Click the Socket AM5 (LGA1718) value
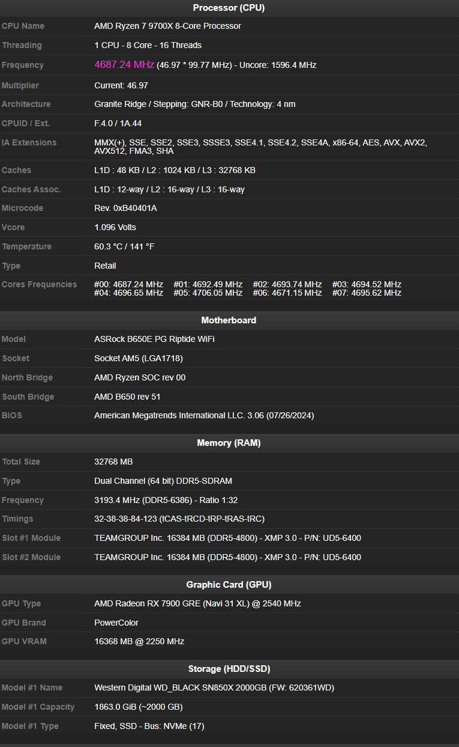 (139, 359)
